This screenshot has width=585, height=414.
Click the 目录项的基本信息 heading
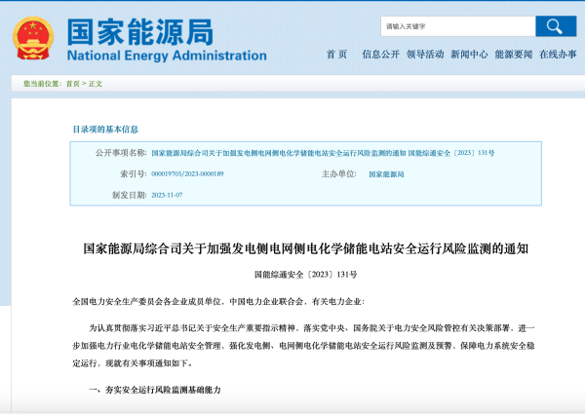click(x=105, y=129)
